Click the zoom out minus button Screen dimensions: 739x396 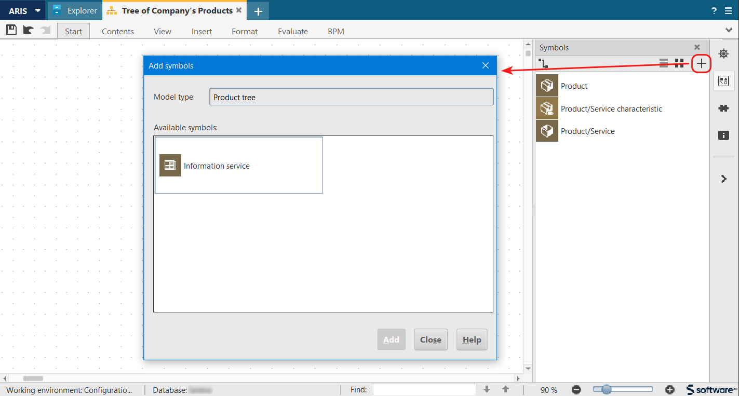point(576,390)
